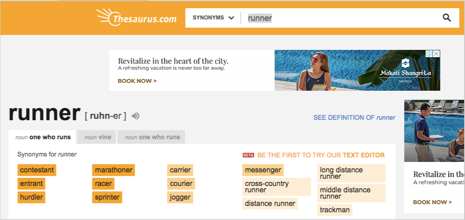
Task: Click the Thesaurus.com sun logo
Action: tap(136, 17)
